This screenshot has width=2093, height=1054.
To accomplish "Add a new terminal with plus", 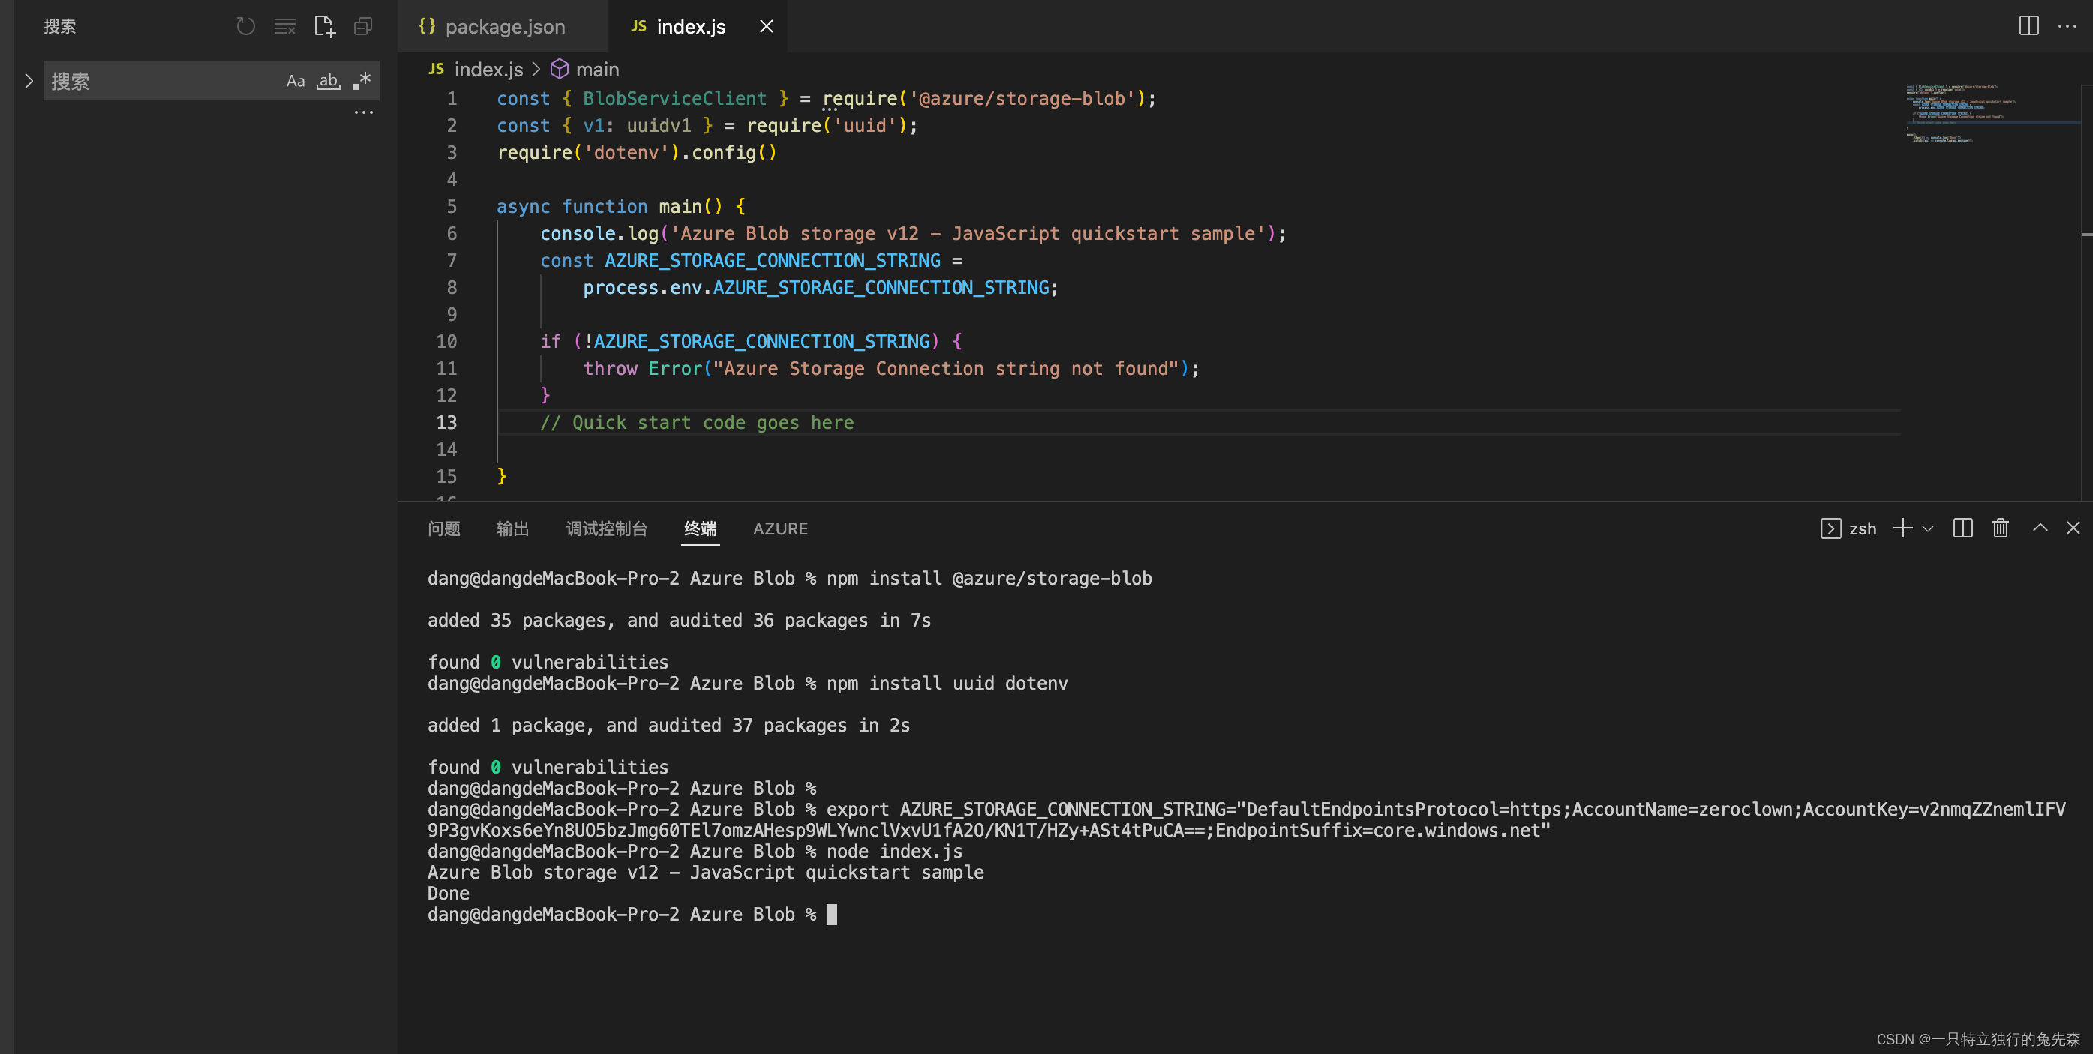I will pyautogui.click(x=1902, y=528).
